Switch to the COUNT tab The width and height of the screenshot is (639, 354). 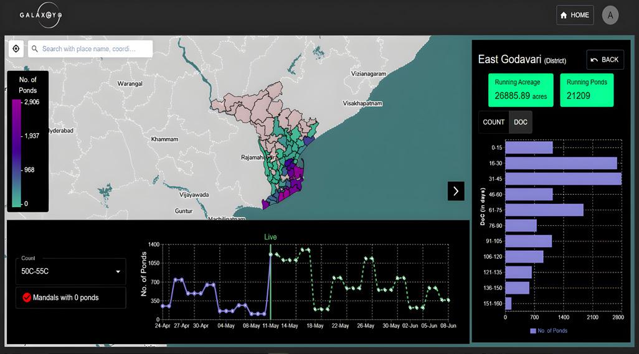[x=493, y=122]
